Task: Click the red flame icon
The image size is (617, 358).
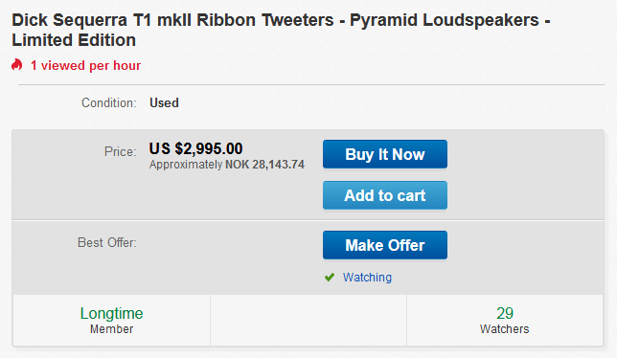Action: [x=17, y=64]
